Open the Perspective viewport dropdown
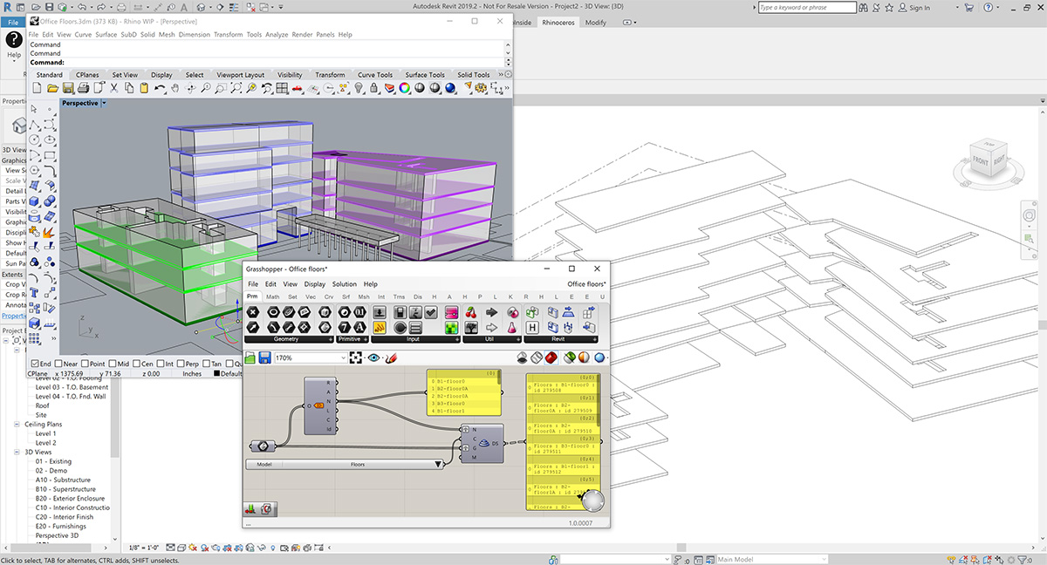This screenshot has width=1047, height=565. pyautogui.click(x=103, y=103)
